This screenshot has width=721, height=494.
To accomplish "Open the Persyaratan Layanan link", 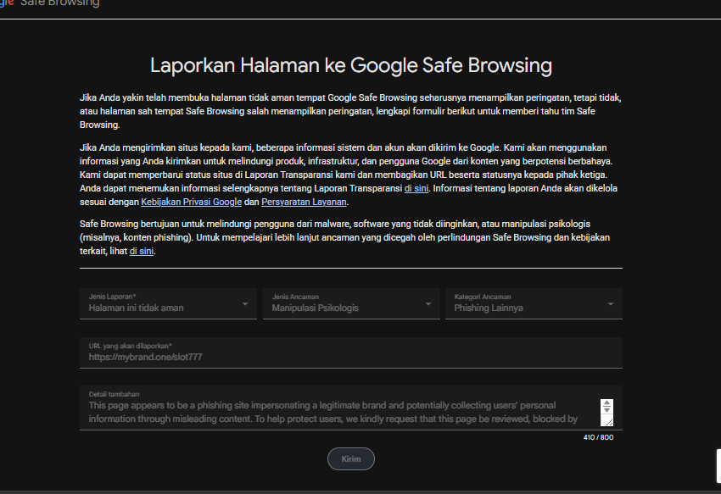I will point(304,202).
